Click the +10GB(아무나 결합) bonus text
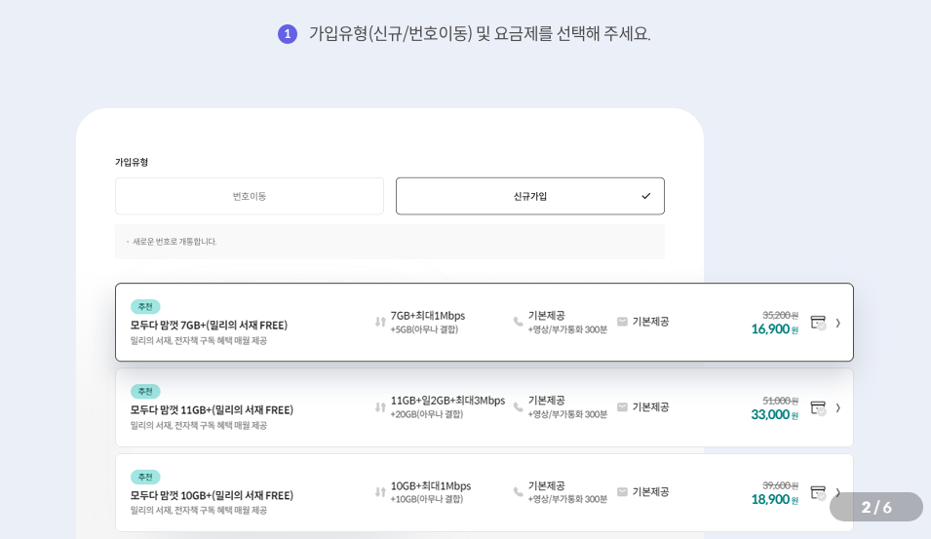 [x=426, y=499]
